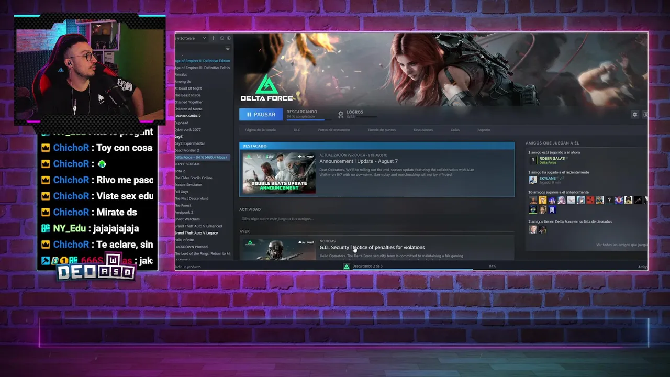
Task: Click the Logros achievements medal icon
Action: (x=341, y=114)
